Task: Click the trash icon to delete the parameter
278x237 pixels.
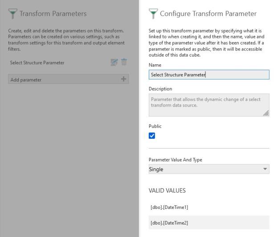Action: coord(124,63)
